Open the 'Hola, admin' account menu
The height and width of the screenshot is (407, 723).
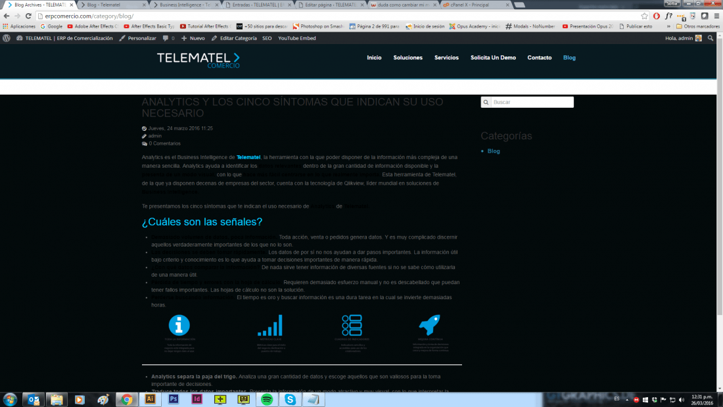(x=684, y=38)
